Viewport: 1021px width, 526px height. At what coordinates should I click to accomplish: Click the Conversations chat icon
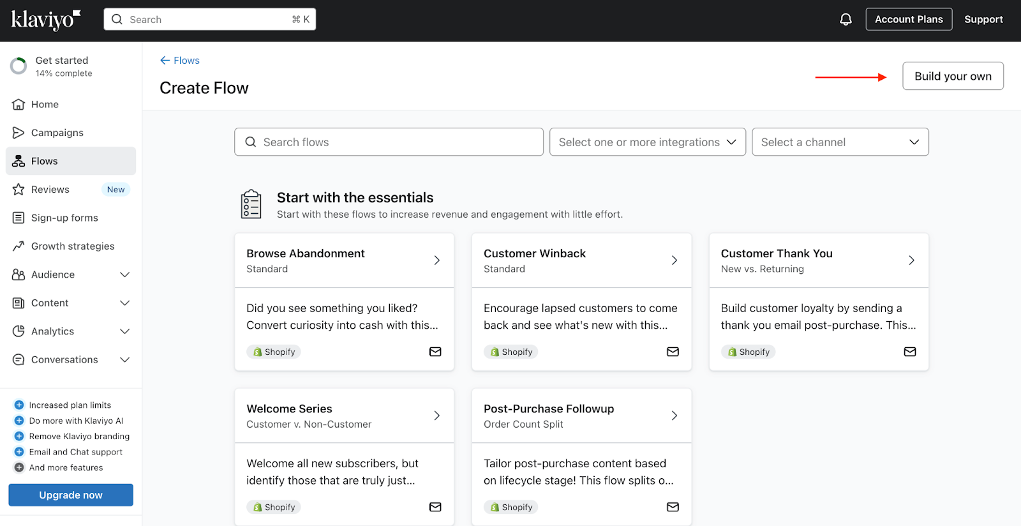[19, 359]
